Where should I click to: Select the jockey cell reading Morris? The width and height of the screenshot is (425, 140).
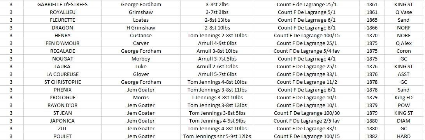[x=141, y=98]
